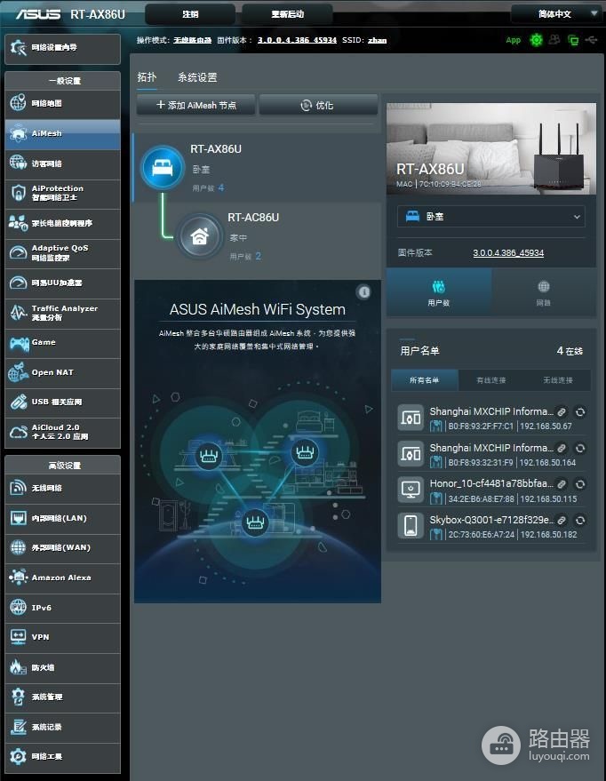Show 所有名单 all clients list
Screen dimensions: 606x781
424,380
